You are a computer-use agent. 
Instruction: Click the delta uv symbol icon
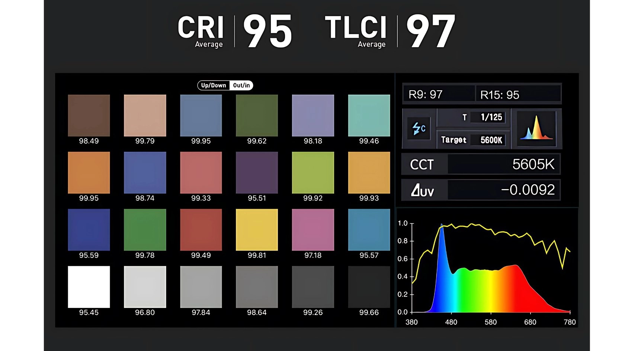pos(422,190)
